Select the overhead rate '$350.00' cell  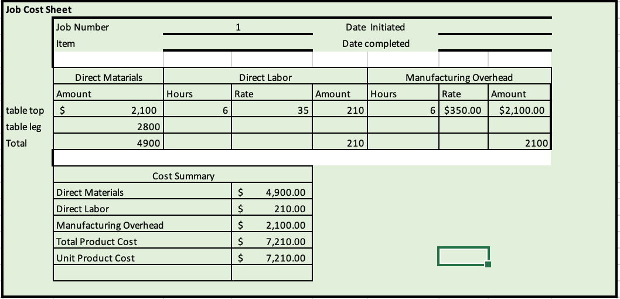(x=464, y=110)
